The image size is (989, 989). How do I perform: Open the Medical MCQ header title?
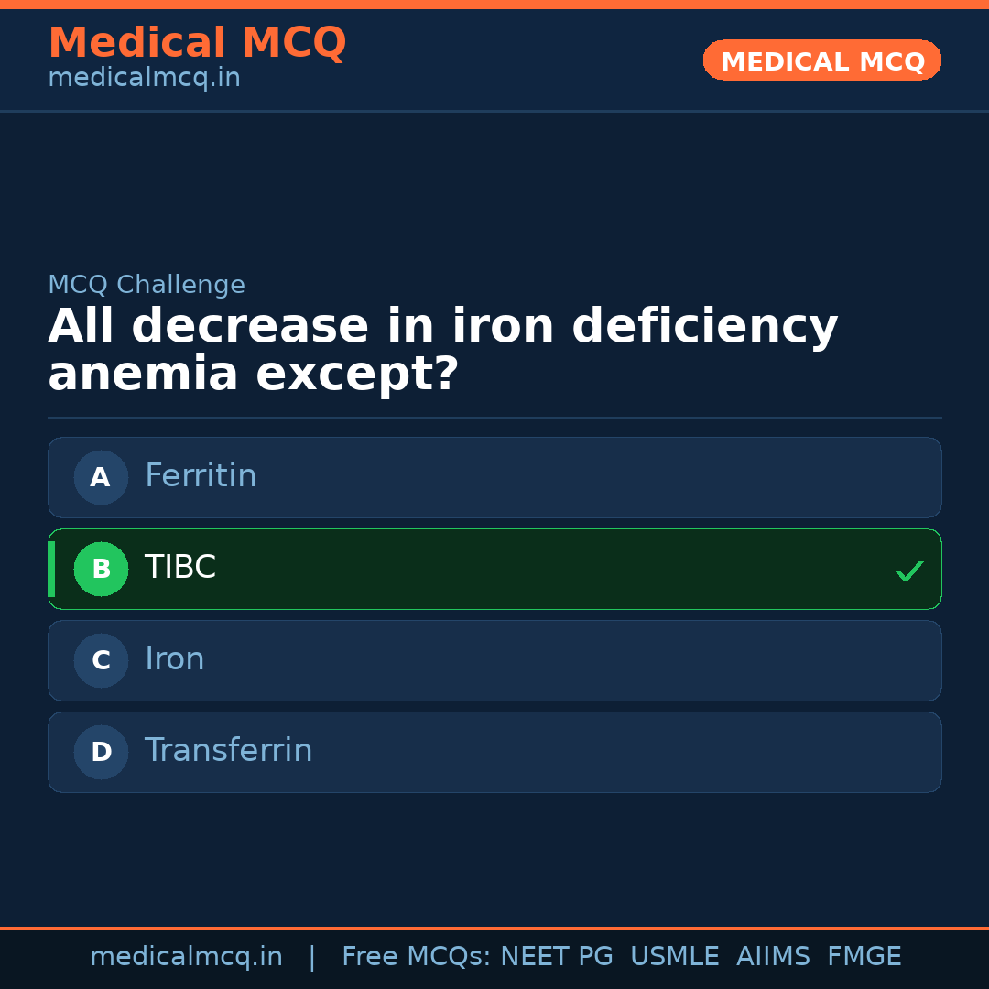(197, 43)
